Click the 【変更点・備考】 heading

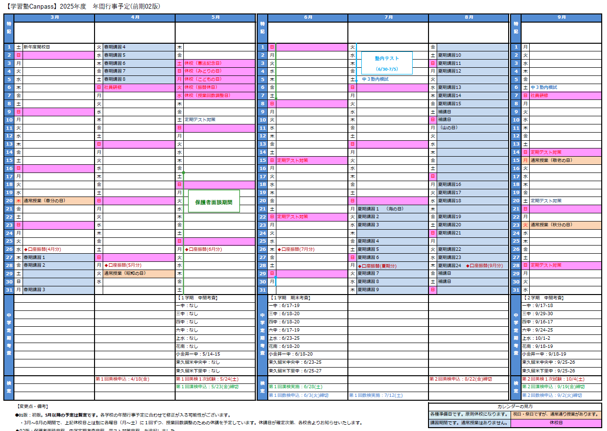point(32,406)
